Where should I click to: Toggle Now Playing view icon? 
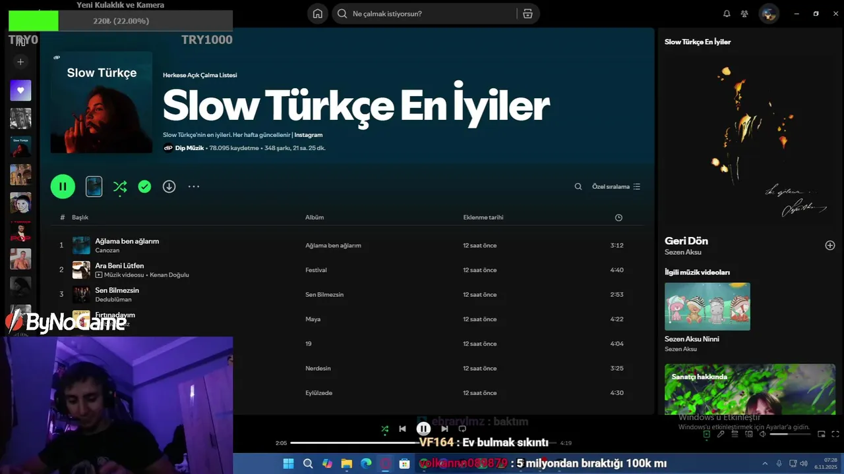706,434
